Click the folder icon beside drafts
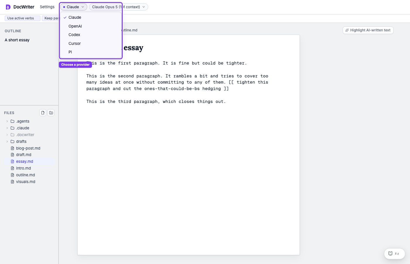 12,141
